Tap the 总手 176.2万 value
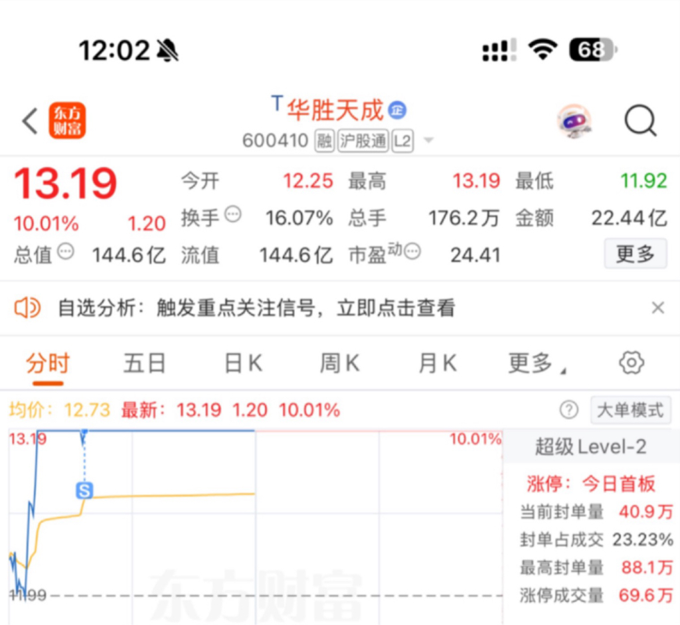The height and width of the screenshot is (625, 680). (x=464, y=218)
